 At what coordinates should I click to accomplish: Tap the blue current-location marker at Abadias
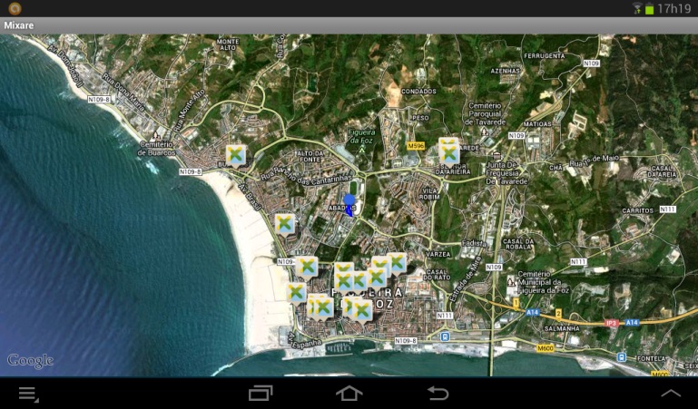click(349, 204)
